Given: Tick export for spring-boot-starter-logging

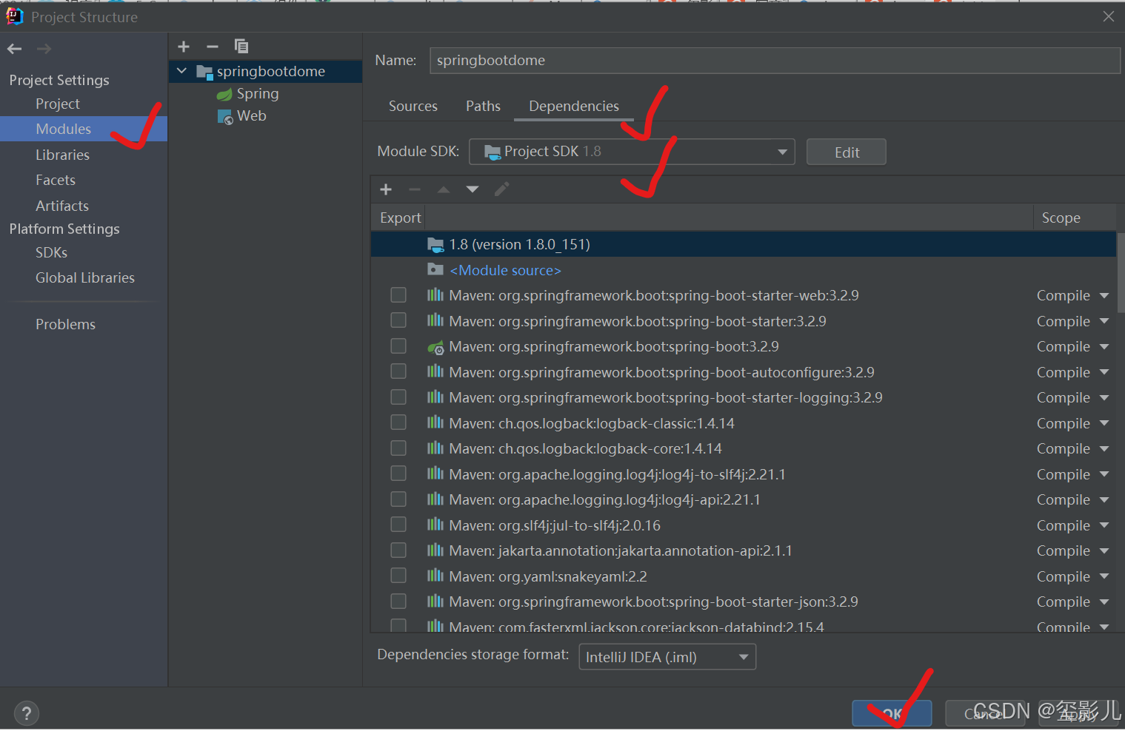Looking at the screenshot, I should (398, 397).
